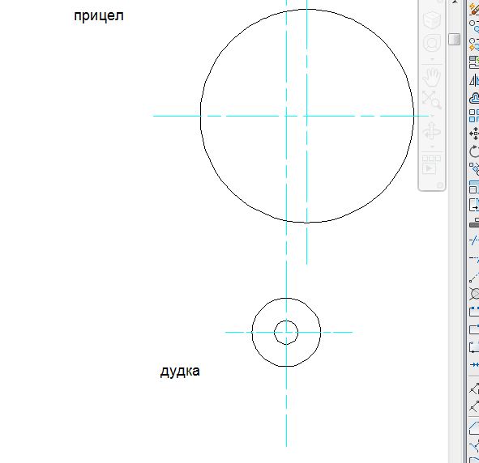Select the Move tool with four arrows
This screenshot has width=479, height=463.
(x=474, y=134)
